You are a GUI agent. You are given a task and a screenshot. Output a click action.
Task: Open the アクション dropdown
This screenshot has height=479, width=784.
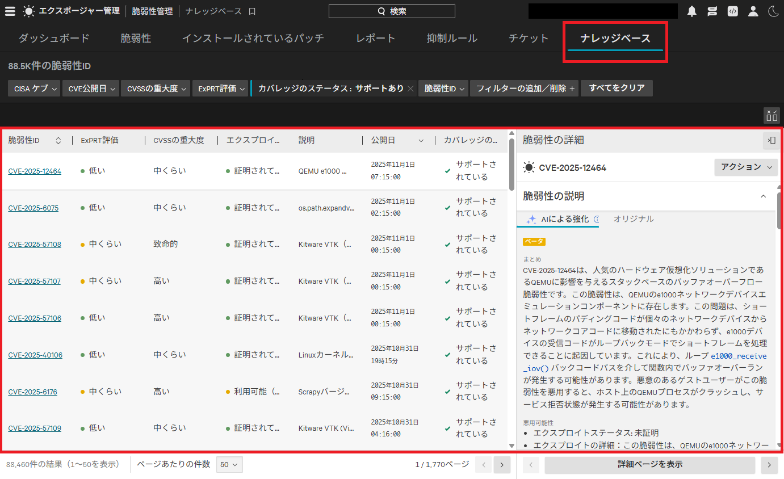click(746, 167)
